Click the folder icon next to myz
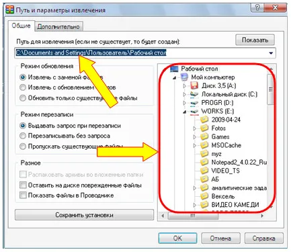The image size is (291, 252). (x=204, y=154)
